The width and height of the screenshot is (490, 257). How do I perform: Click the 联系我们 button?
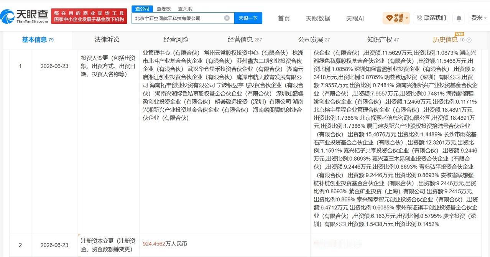tap(431, 18)
